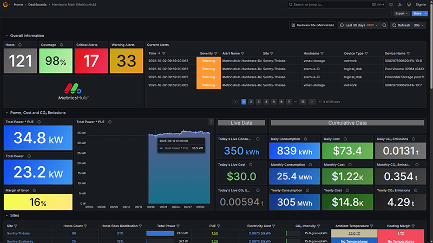
Task: Click the Severity column filter icon
Action: pyautogui.click(x=216, y=53)
